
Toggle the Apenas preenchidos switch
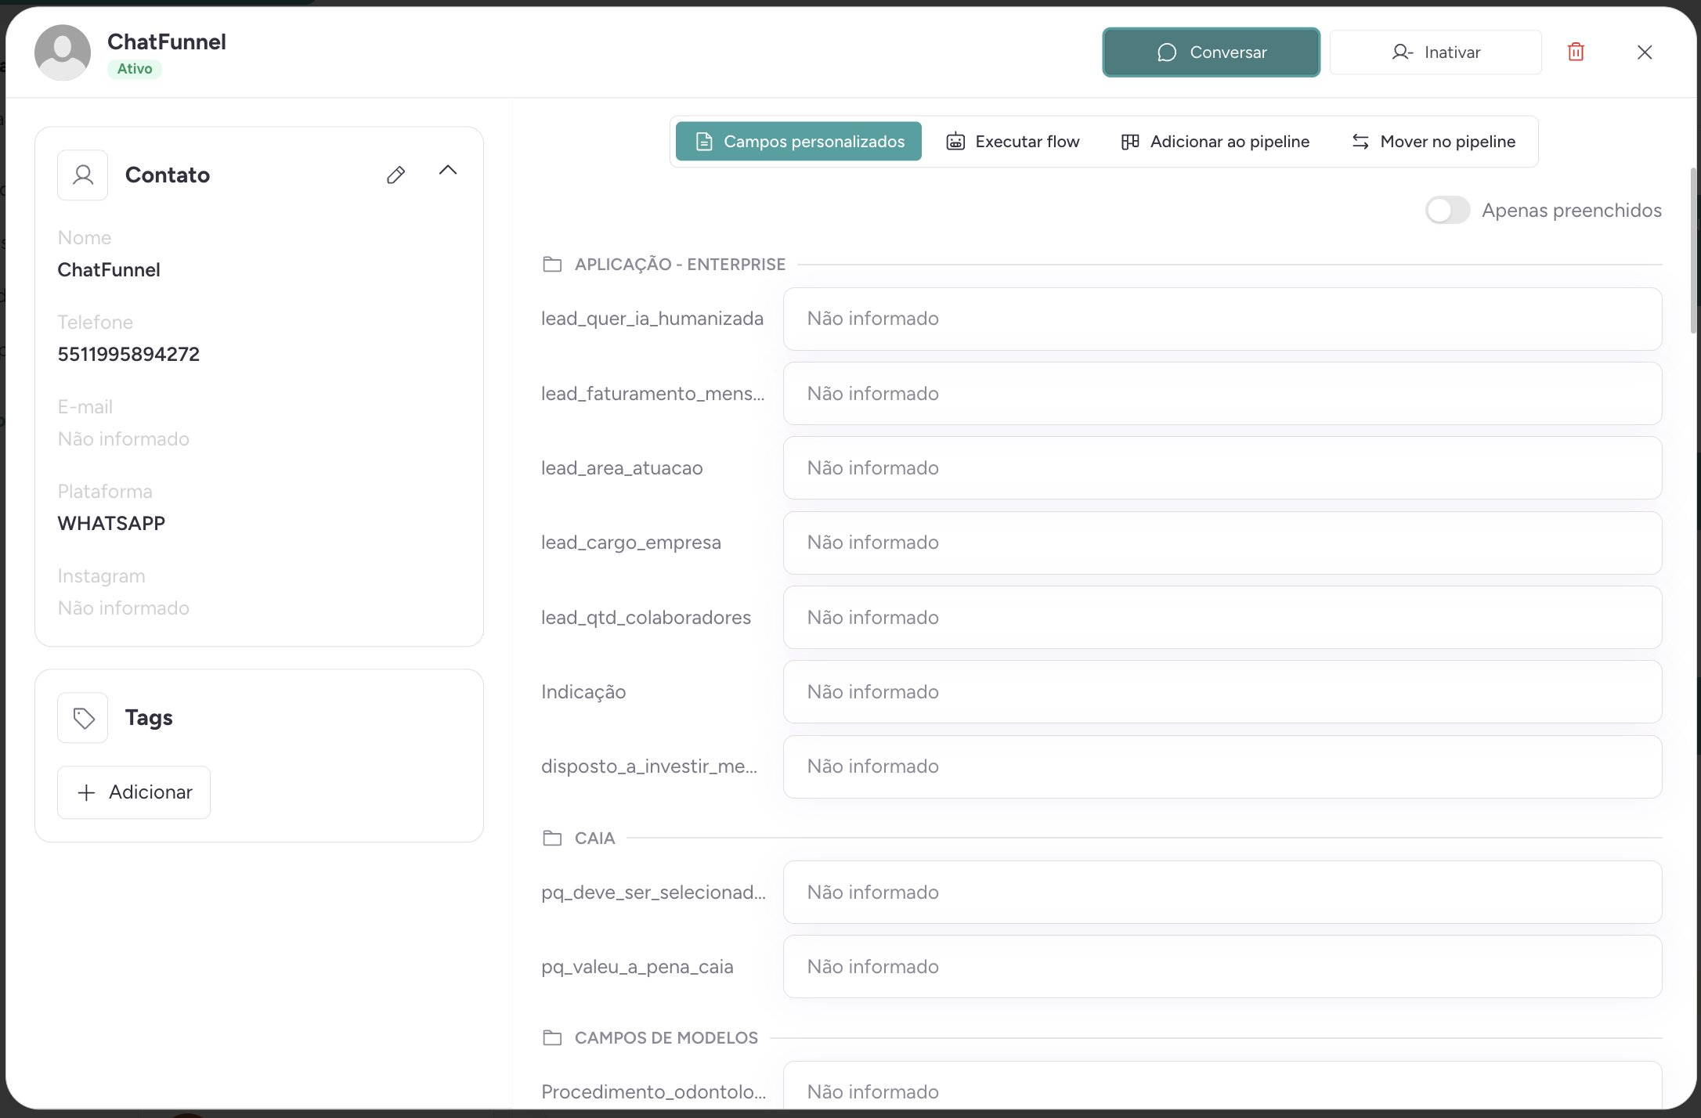click(x=1447, y=210)
